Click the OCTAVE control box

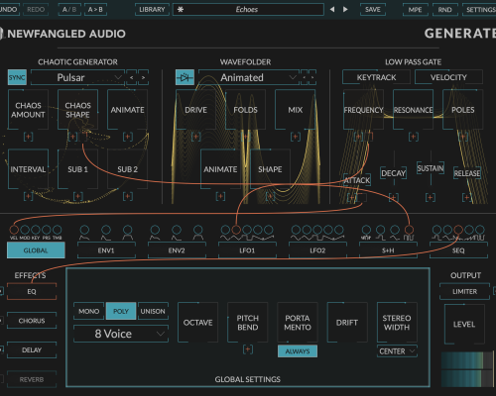197,323
